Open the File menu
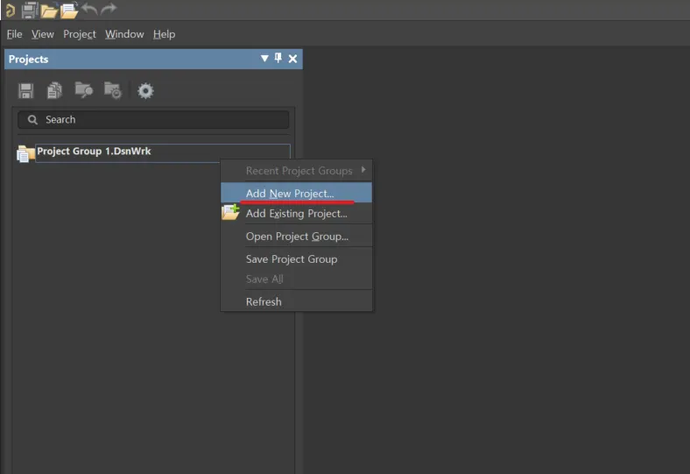Screen dimensions: 690x474 coord(15,34)
